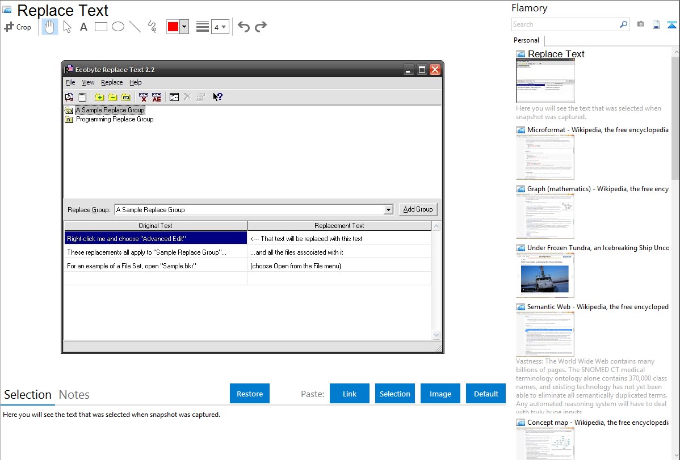Open the line width dropdown showing 4
The image size is (680, 460).
(x=220, y=27)
